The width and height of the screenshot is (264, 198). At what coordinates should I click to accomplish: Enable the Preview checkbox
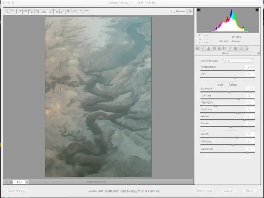(x=173, y=11)
